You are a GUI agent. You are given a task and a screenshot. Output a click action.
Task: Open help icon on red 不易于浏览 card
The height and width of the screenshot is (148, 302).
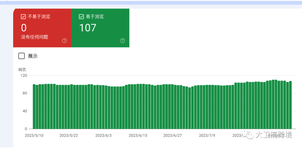pos(65,41)
